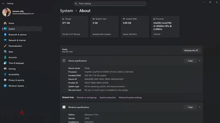Copy the Windows specifications
This screenshot has height=123, width=220.
(x=190, y=107)
